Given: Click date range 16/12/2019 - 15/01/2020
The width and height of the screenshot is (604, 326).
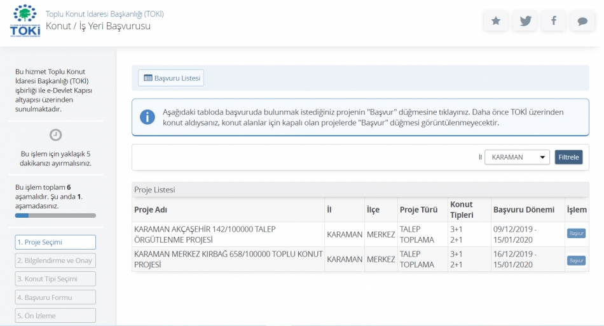Looking at the screenshot, I should click(515, 259).
